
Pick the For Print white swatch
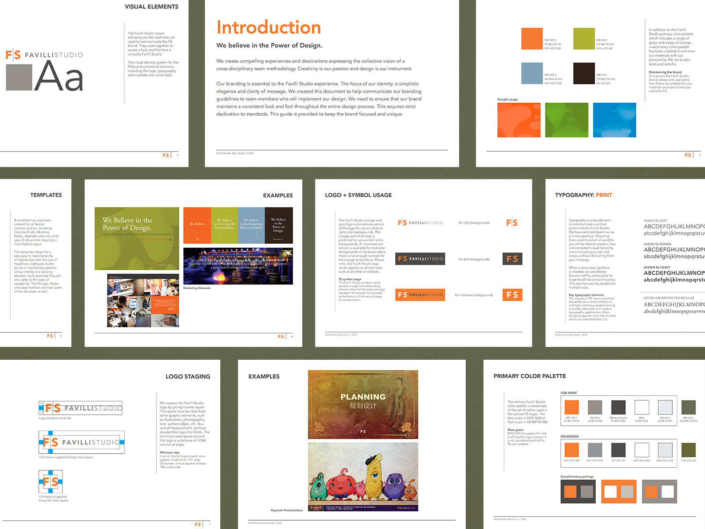tap(642, 407)
